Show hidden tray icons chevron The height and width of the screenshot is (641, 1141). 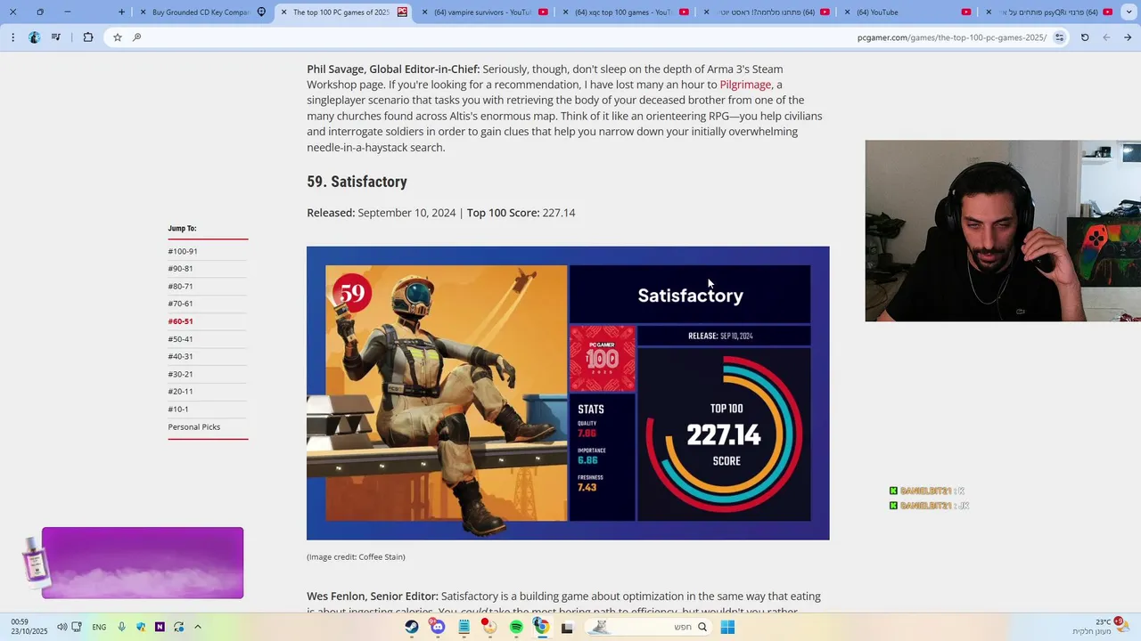tap(198, 627)
